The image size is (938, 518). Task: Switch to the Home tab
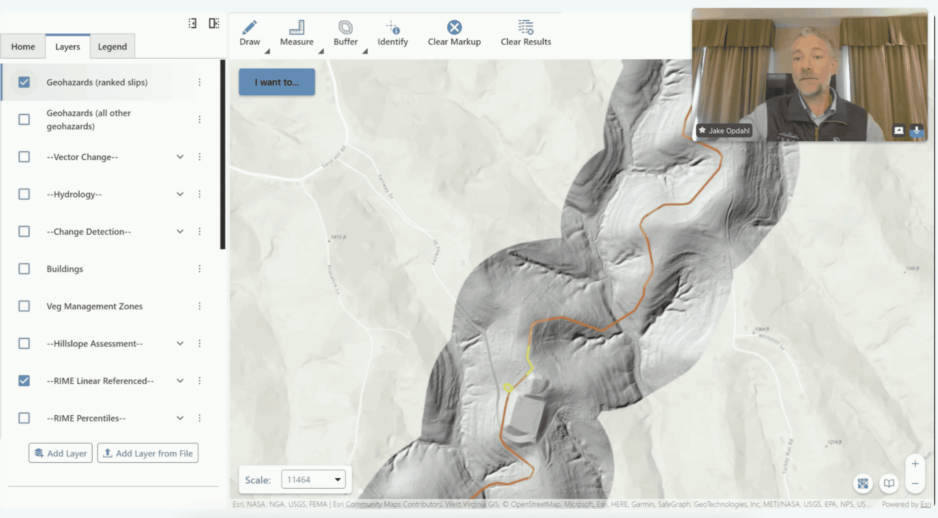pyautogui.click(x=23, y=47)
